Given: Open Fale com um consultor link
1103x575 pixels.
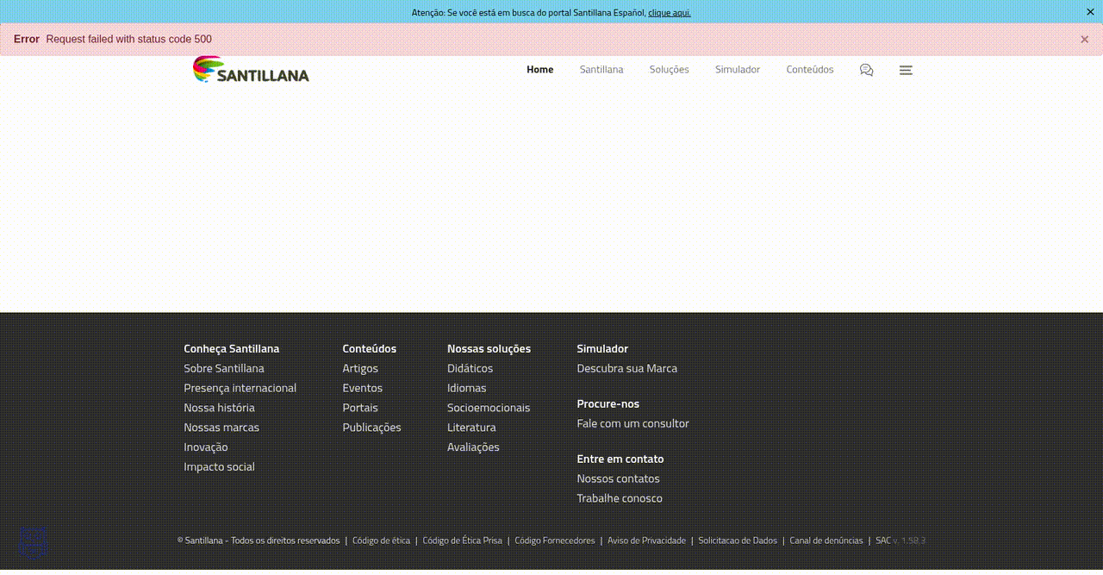Looking at the screenshot, I should coord(633,423).
